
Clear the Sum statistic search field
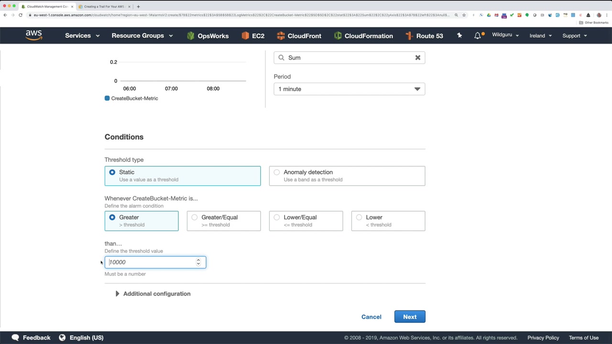417,58
